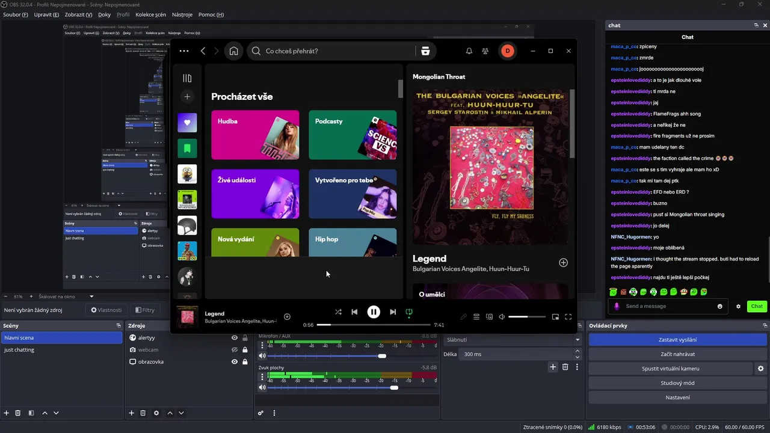Hide the alertyy source

tap(235, 338)
